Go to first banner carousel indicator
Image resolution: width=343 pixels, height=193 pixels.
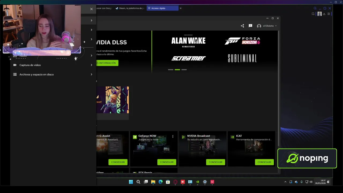pyautogui.click(x=170, y=70)
